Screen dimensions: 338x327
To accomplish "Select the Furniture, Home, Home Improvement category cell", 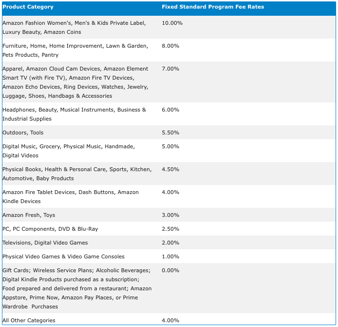I will click(x=75, y=51).
